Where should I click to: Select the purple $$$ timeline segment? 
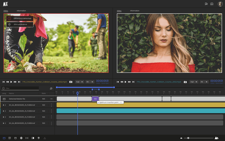pos(95,99)
